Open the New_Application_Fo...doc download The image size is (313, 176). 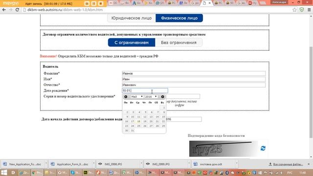(x=22, y=164)
